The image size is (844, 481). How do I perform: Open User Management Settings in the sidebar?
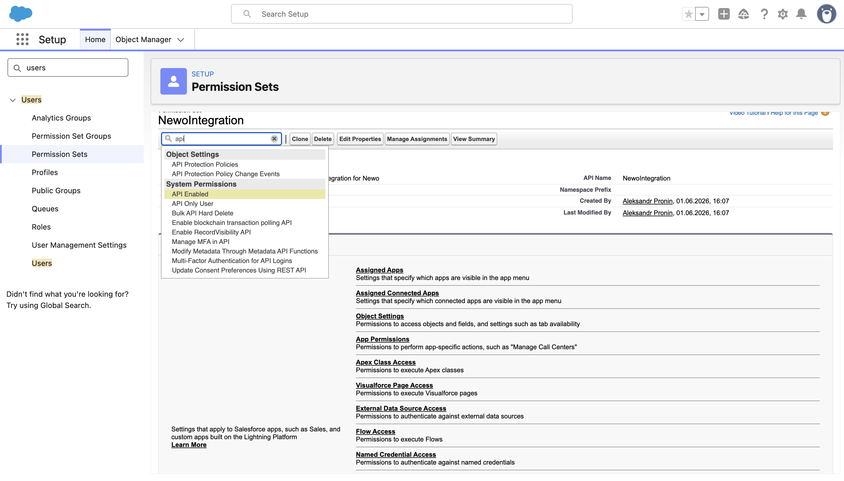pyautogui.click(x=79, y=245)
